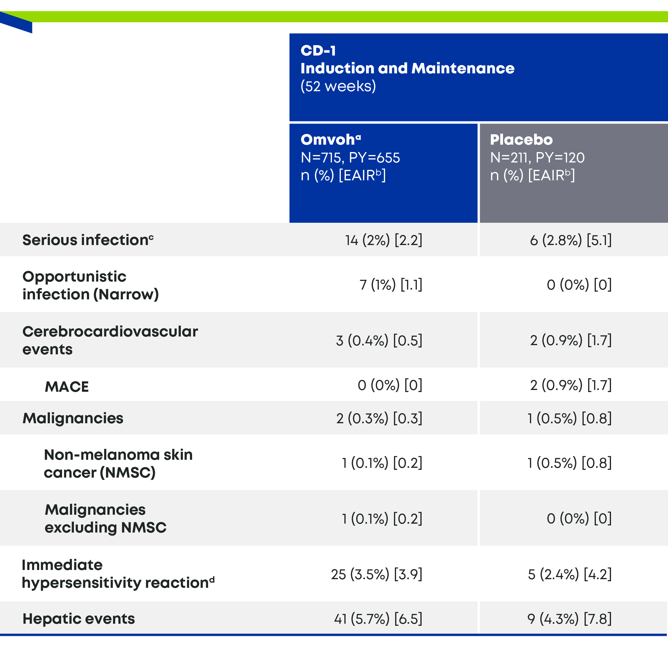Click Placebo '0 (0%) [0]' in the Opportunistic infection row
The image size is (668, 646).
click(x=580, y=285)
